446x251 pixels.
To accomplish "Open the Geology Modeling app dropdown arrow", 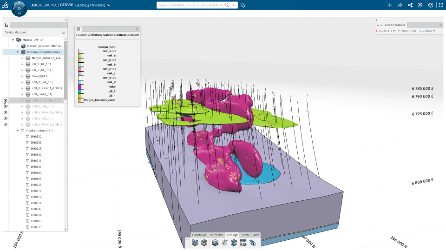I will click(109, 5).
